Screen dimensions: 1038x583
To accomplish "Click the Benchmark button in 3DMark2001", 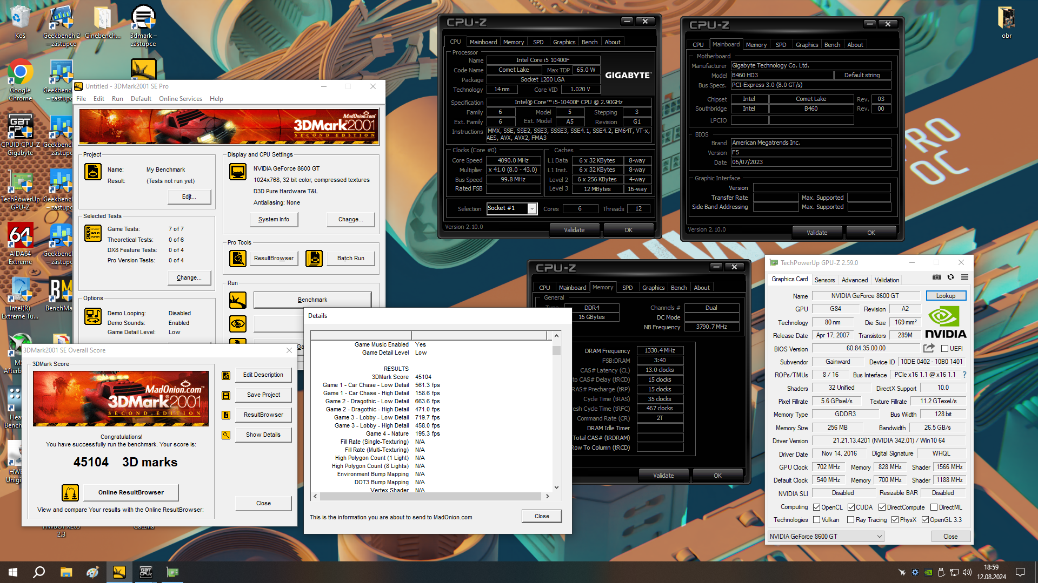I will tap(312, 300).
